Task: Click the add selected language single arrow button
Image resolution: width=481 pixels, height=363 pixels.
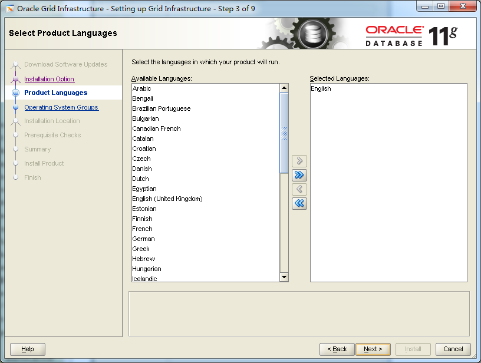Action: 299,161
